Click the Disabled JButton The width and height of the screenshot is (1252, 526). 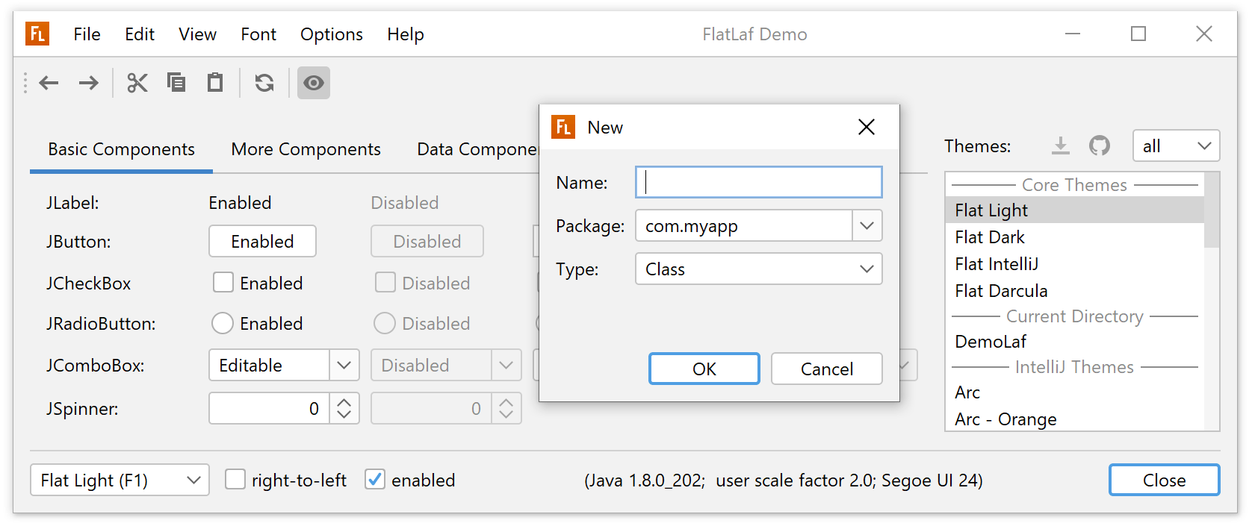click(427, 241)
